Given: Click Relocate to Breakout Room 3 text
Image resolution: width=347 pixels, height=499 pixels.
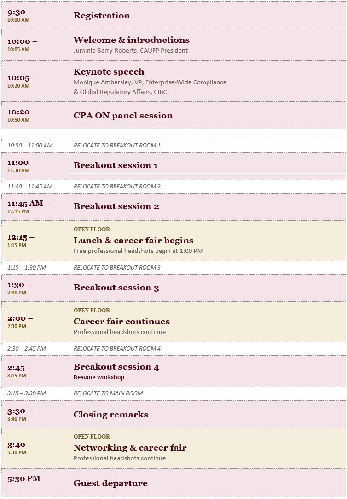Looking at the screenshot, I should click(117, 268).
